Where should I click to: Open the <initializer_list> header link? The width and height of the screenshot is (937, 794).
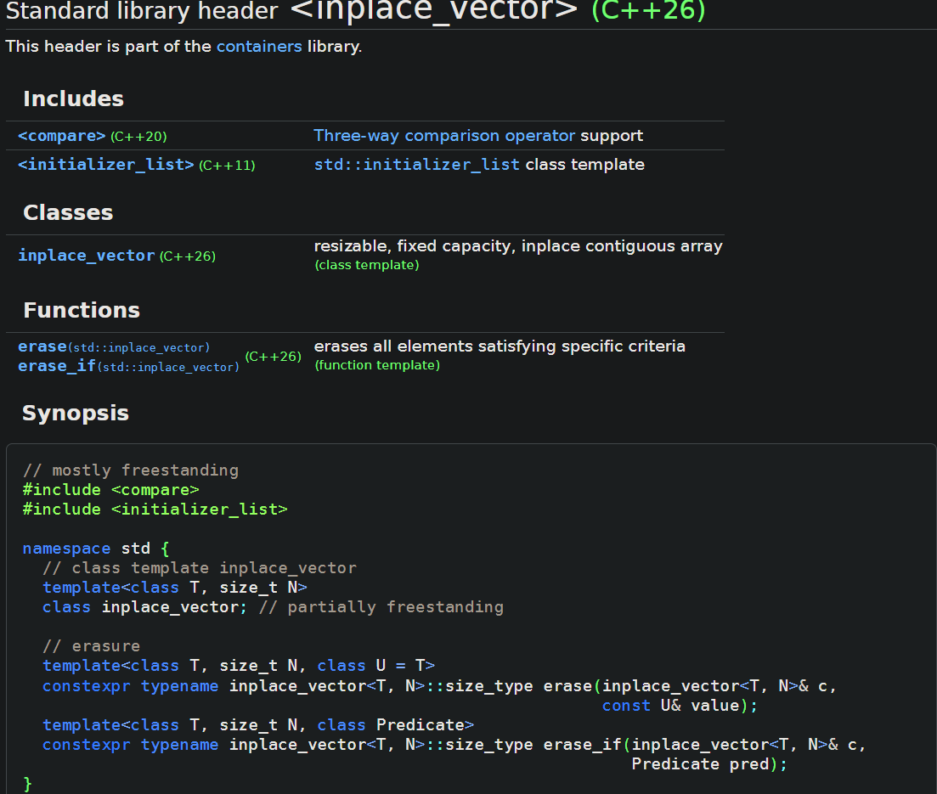coord(106,165)
